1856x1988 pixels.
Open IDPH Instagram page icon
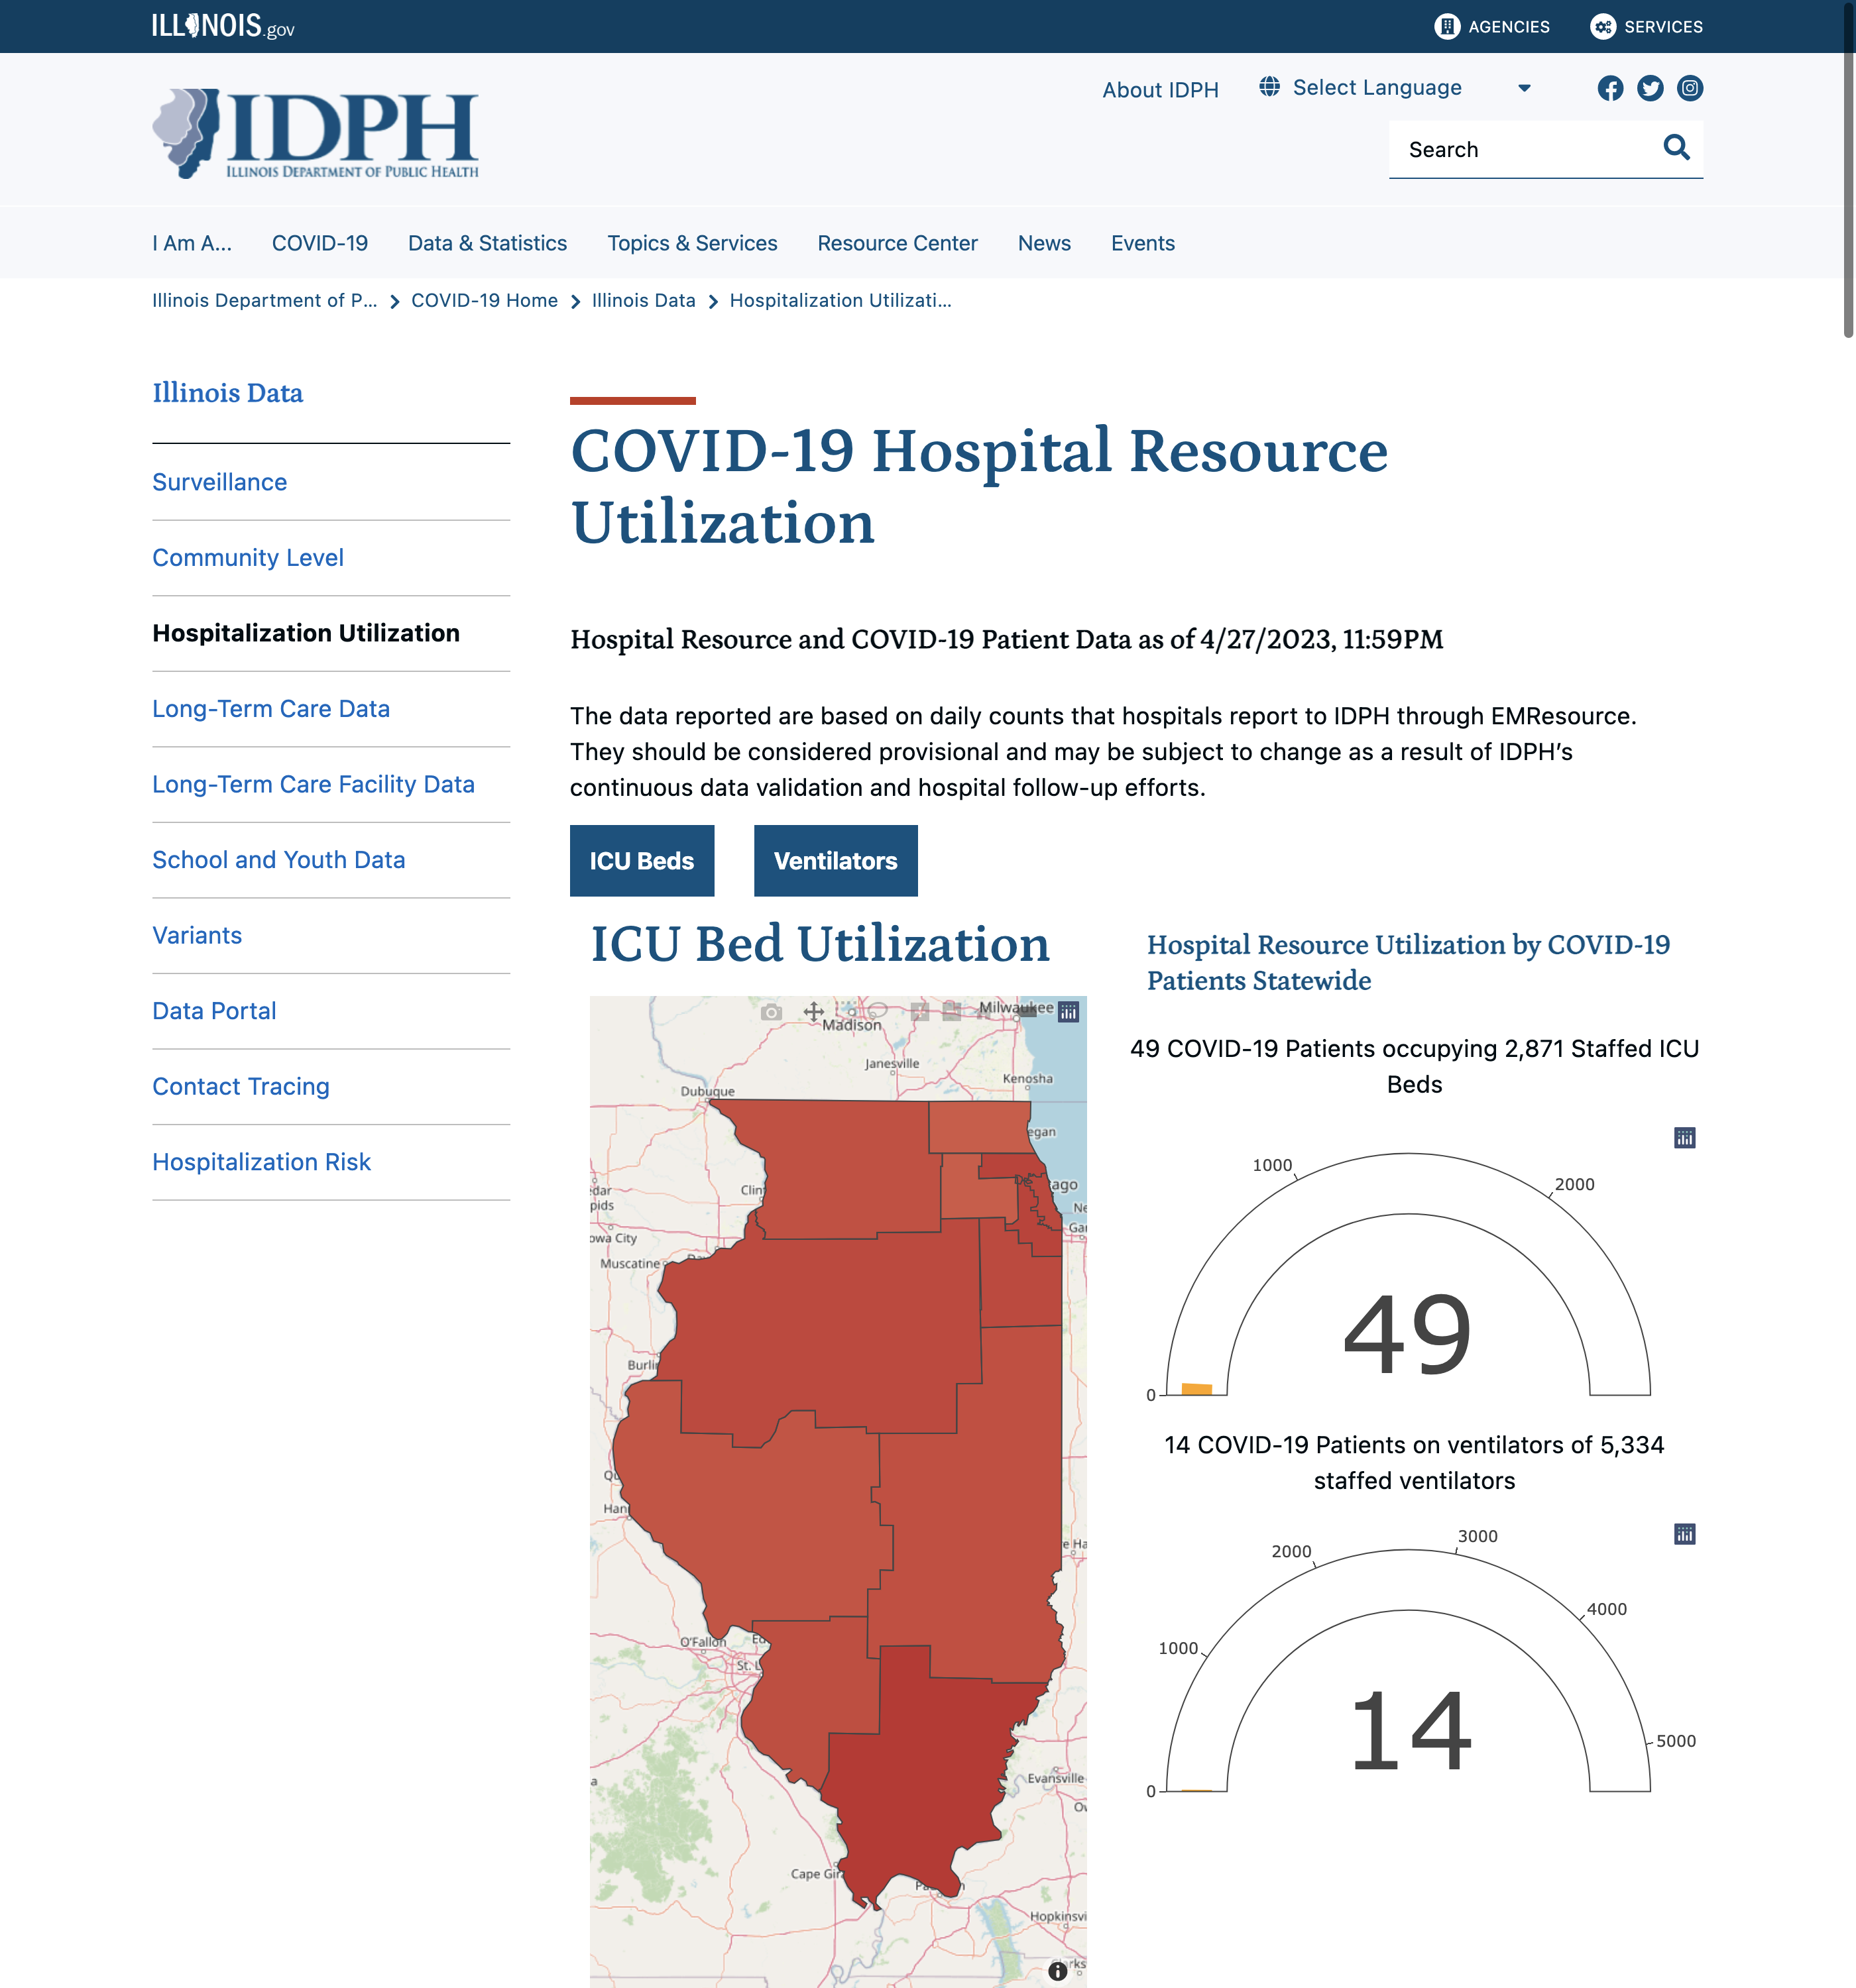[1690, 88]
